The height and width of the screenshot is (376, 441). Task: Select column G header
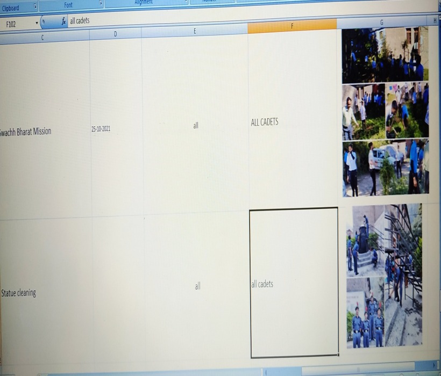(381, 23)
